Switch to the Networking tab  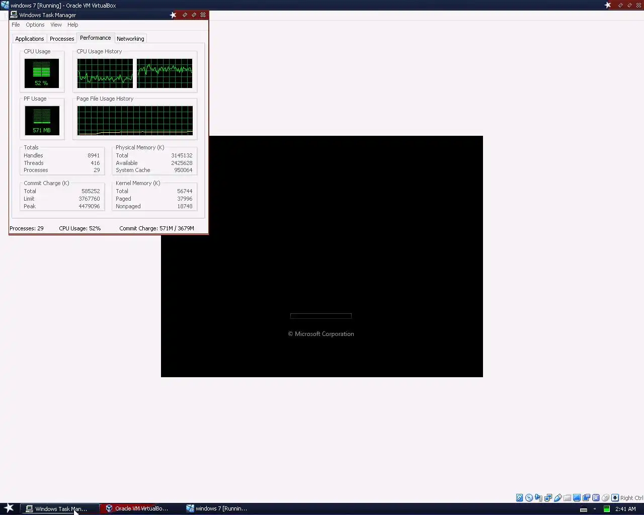pos(130,39)
